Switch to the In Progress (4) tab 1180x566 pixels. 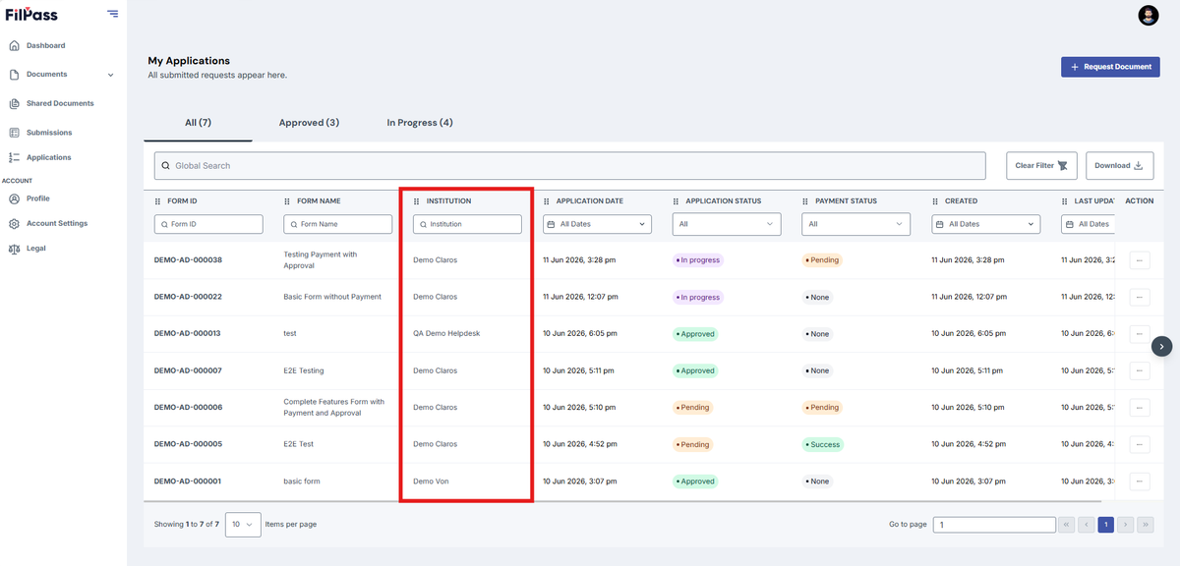(420, 123)
